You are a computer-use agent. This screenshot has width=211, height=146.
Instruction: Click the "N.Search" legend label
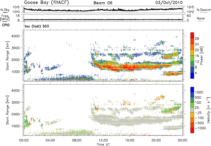coord(204,10)
